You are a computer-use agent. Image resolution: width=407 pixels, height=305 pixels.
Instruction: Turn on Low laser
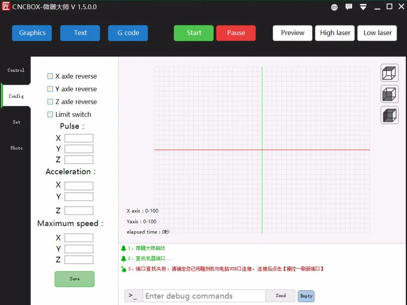pos(377,33)
